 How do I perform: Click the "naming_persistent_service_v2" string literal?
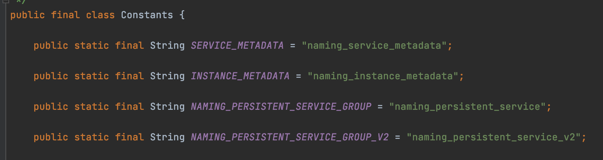pos(493,137)
